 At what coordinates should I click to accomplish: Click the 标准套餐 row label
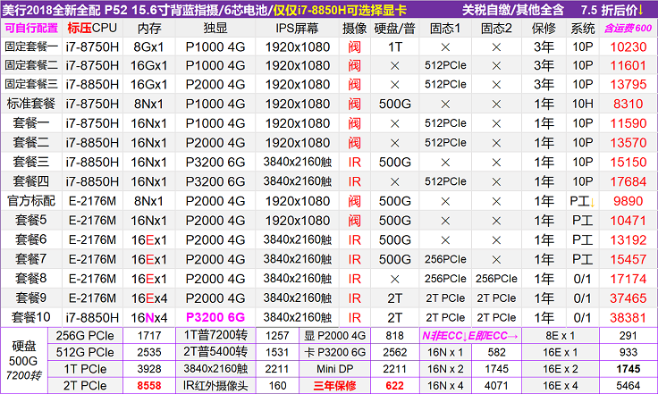coord(31,104)
